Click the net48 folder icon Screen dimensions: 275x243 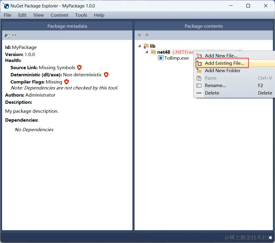[x=153, y=52]
